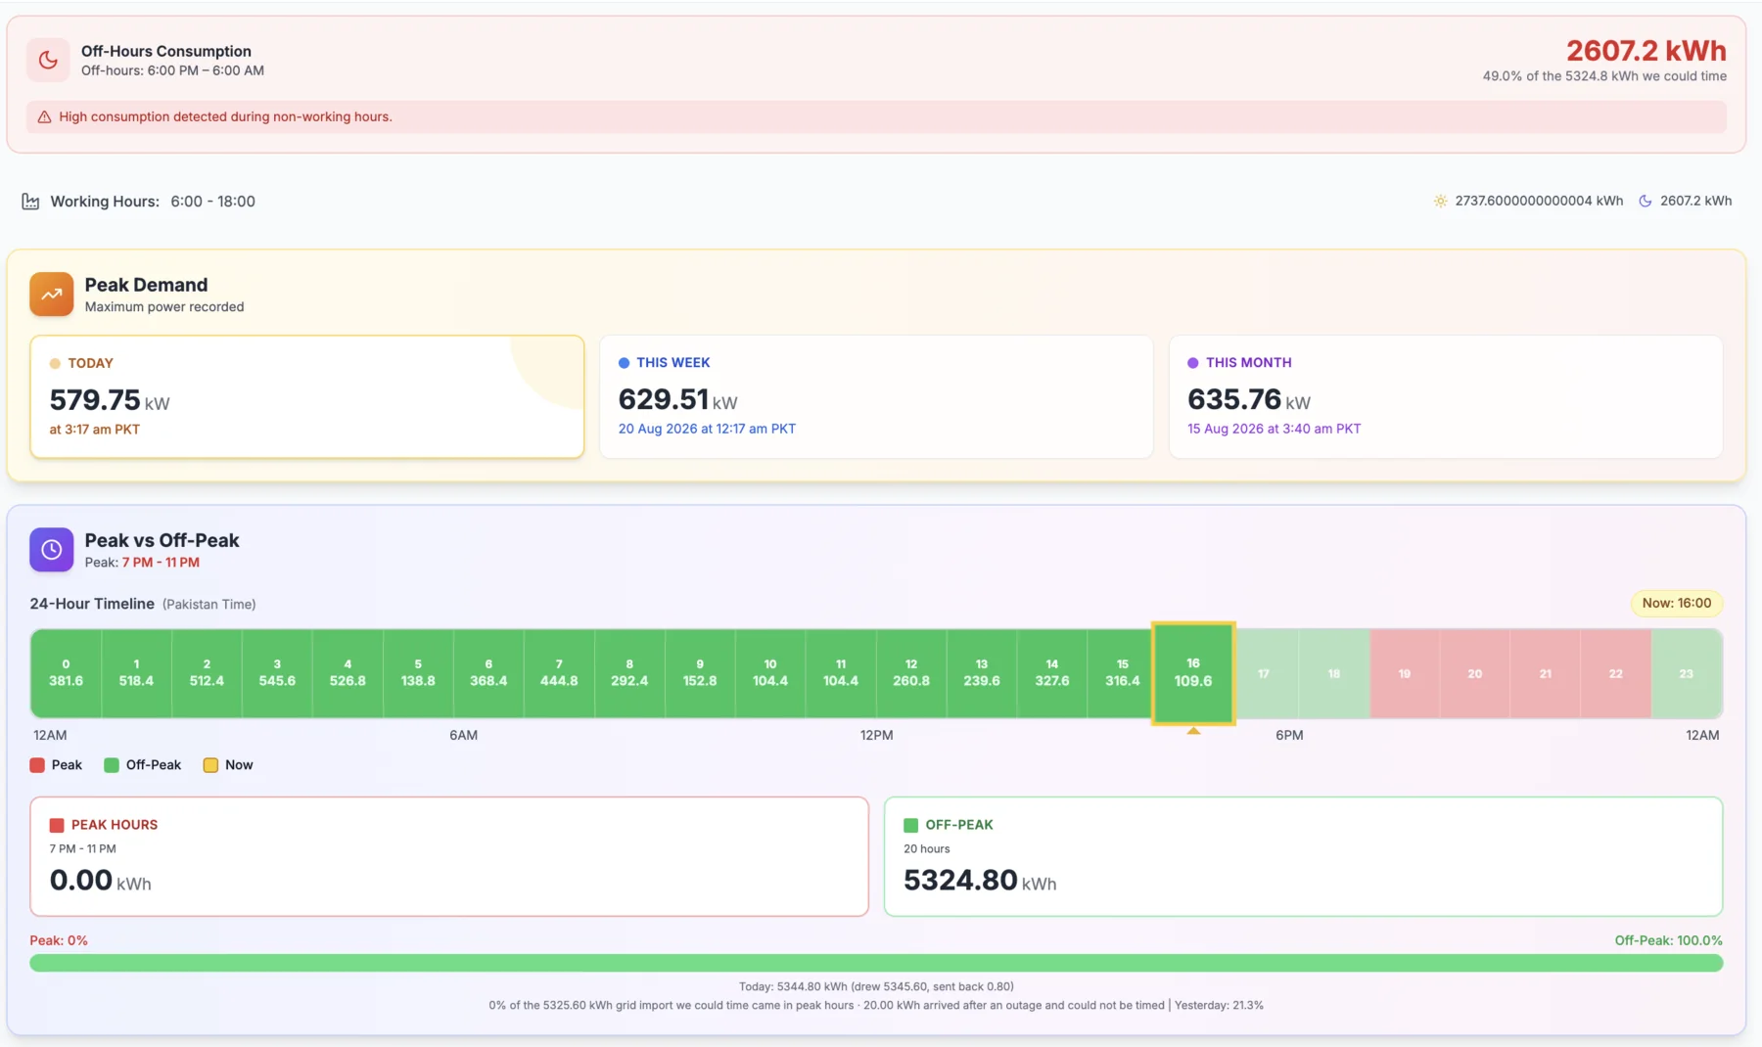Screen dimensions: 1762x1047
Task: Select the faded hour 23 block
Action: pyautogui.click(x=1687, y=673)
